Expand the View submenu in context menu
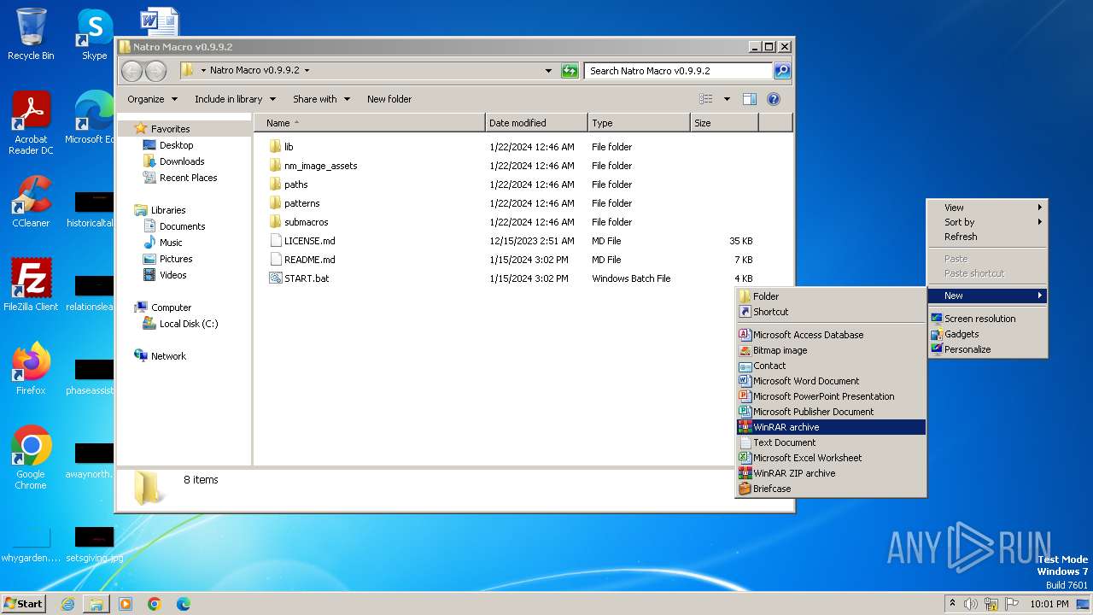 coord(987,208)
